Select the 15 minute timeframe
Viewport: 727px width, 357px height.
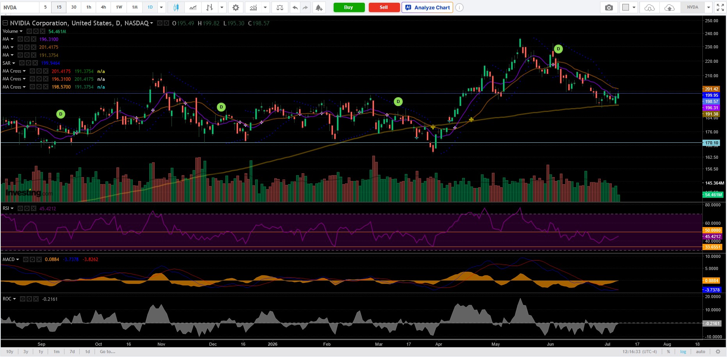point(59,7)
